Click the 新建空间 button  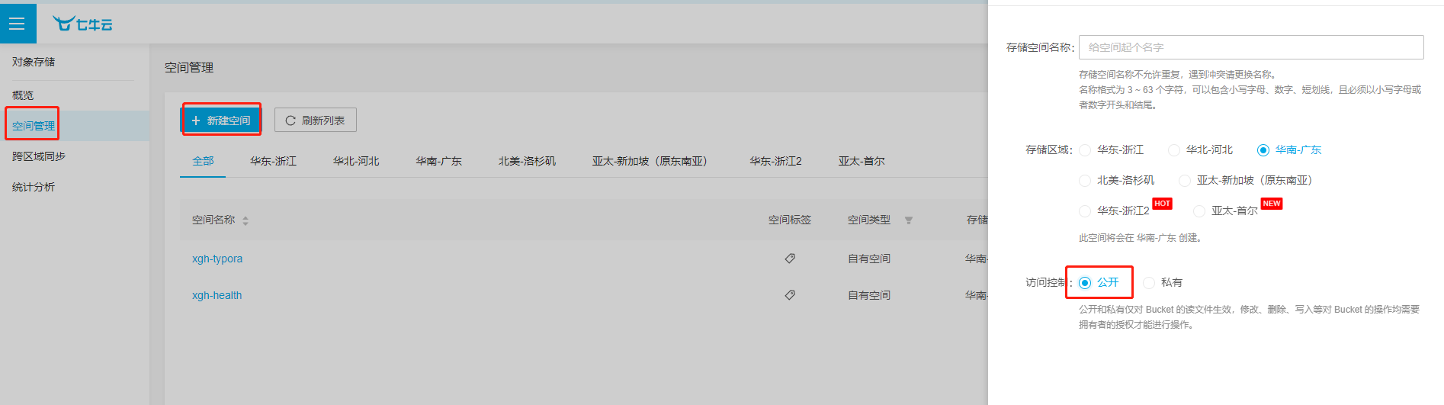pos(221,121)
